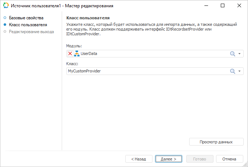Viewport: 248px width, 167px height.
Task: Close the wizard with the title bar X
Action: pyautogui.click(x=239, y=6)
